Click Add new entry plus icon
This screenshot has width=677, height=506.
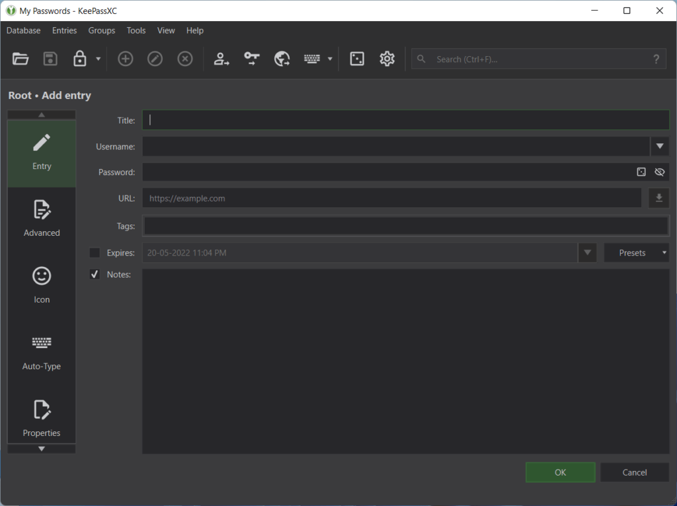click(x=125, y=59)
